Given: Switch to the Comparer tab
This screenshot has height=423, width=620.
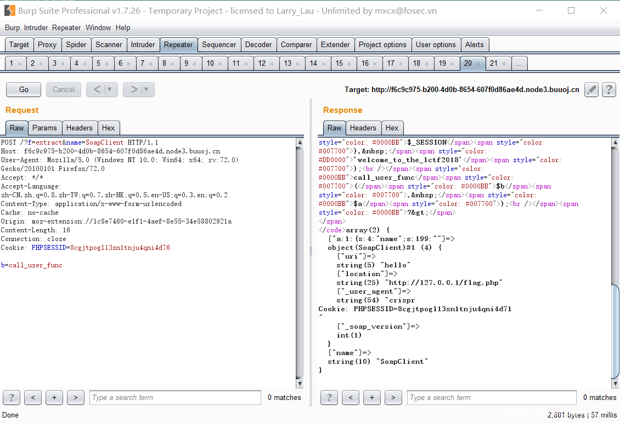Looking at the screenshot, I should pos(296,44).
